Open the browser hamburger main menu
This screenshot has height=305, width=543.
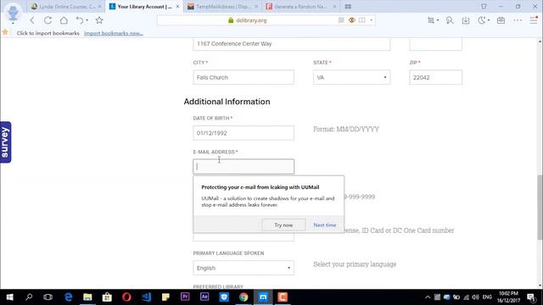(x=534, y=20)
